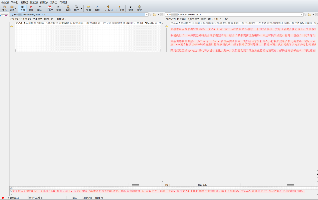Viewport: 318px width, 200px height.
Task: Toggle the 相同 same-lines filter
Action: (x=39, y=8)
